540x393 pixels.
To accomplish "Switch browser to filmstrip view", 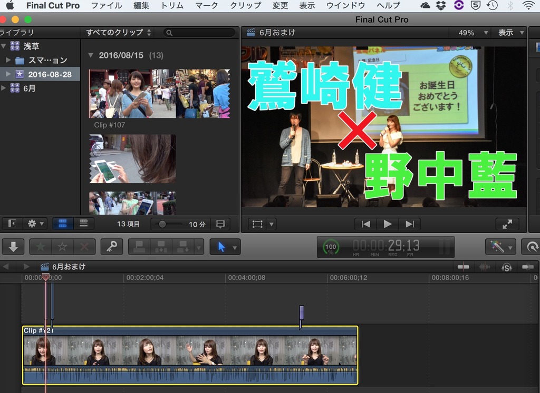I will (x=63, y=224).
